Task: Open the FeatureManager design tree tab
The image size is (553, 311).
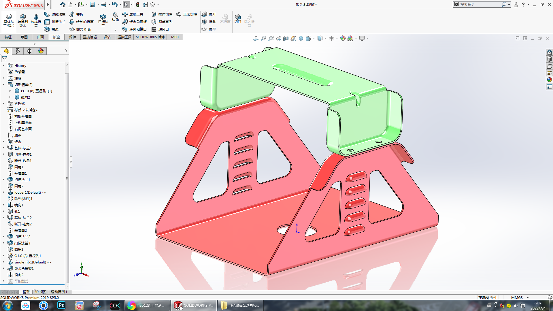Action: click(x=6, y=51)
